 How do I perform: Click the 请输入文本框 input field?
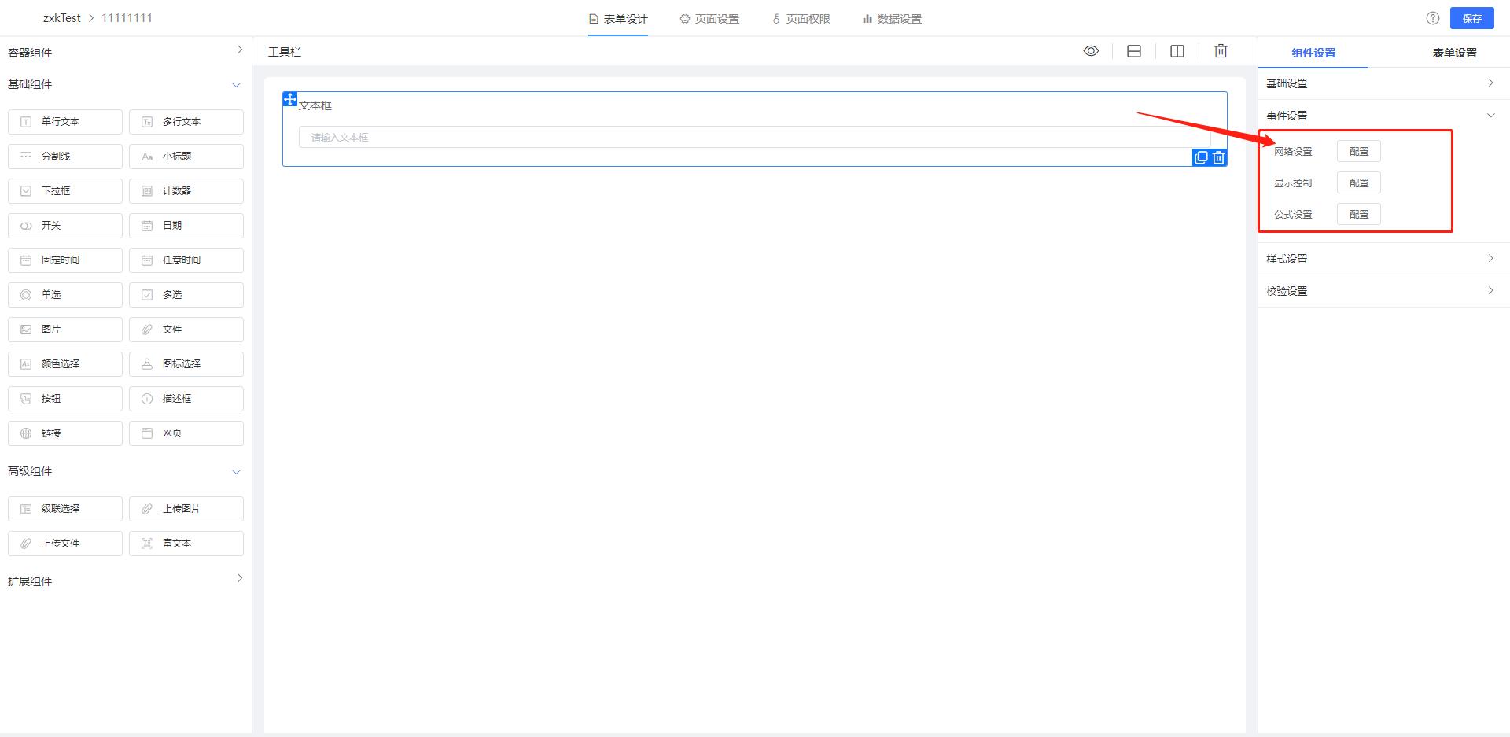[754, 137]
